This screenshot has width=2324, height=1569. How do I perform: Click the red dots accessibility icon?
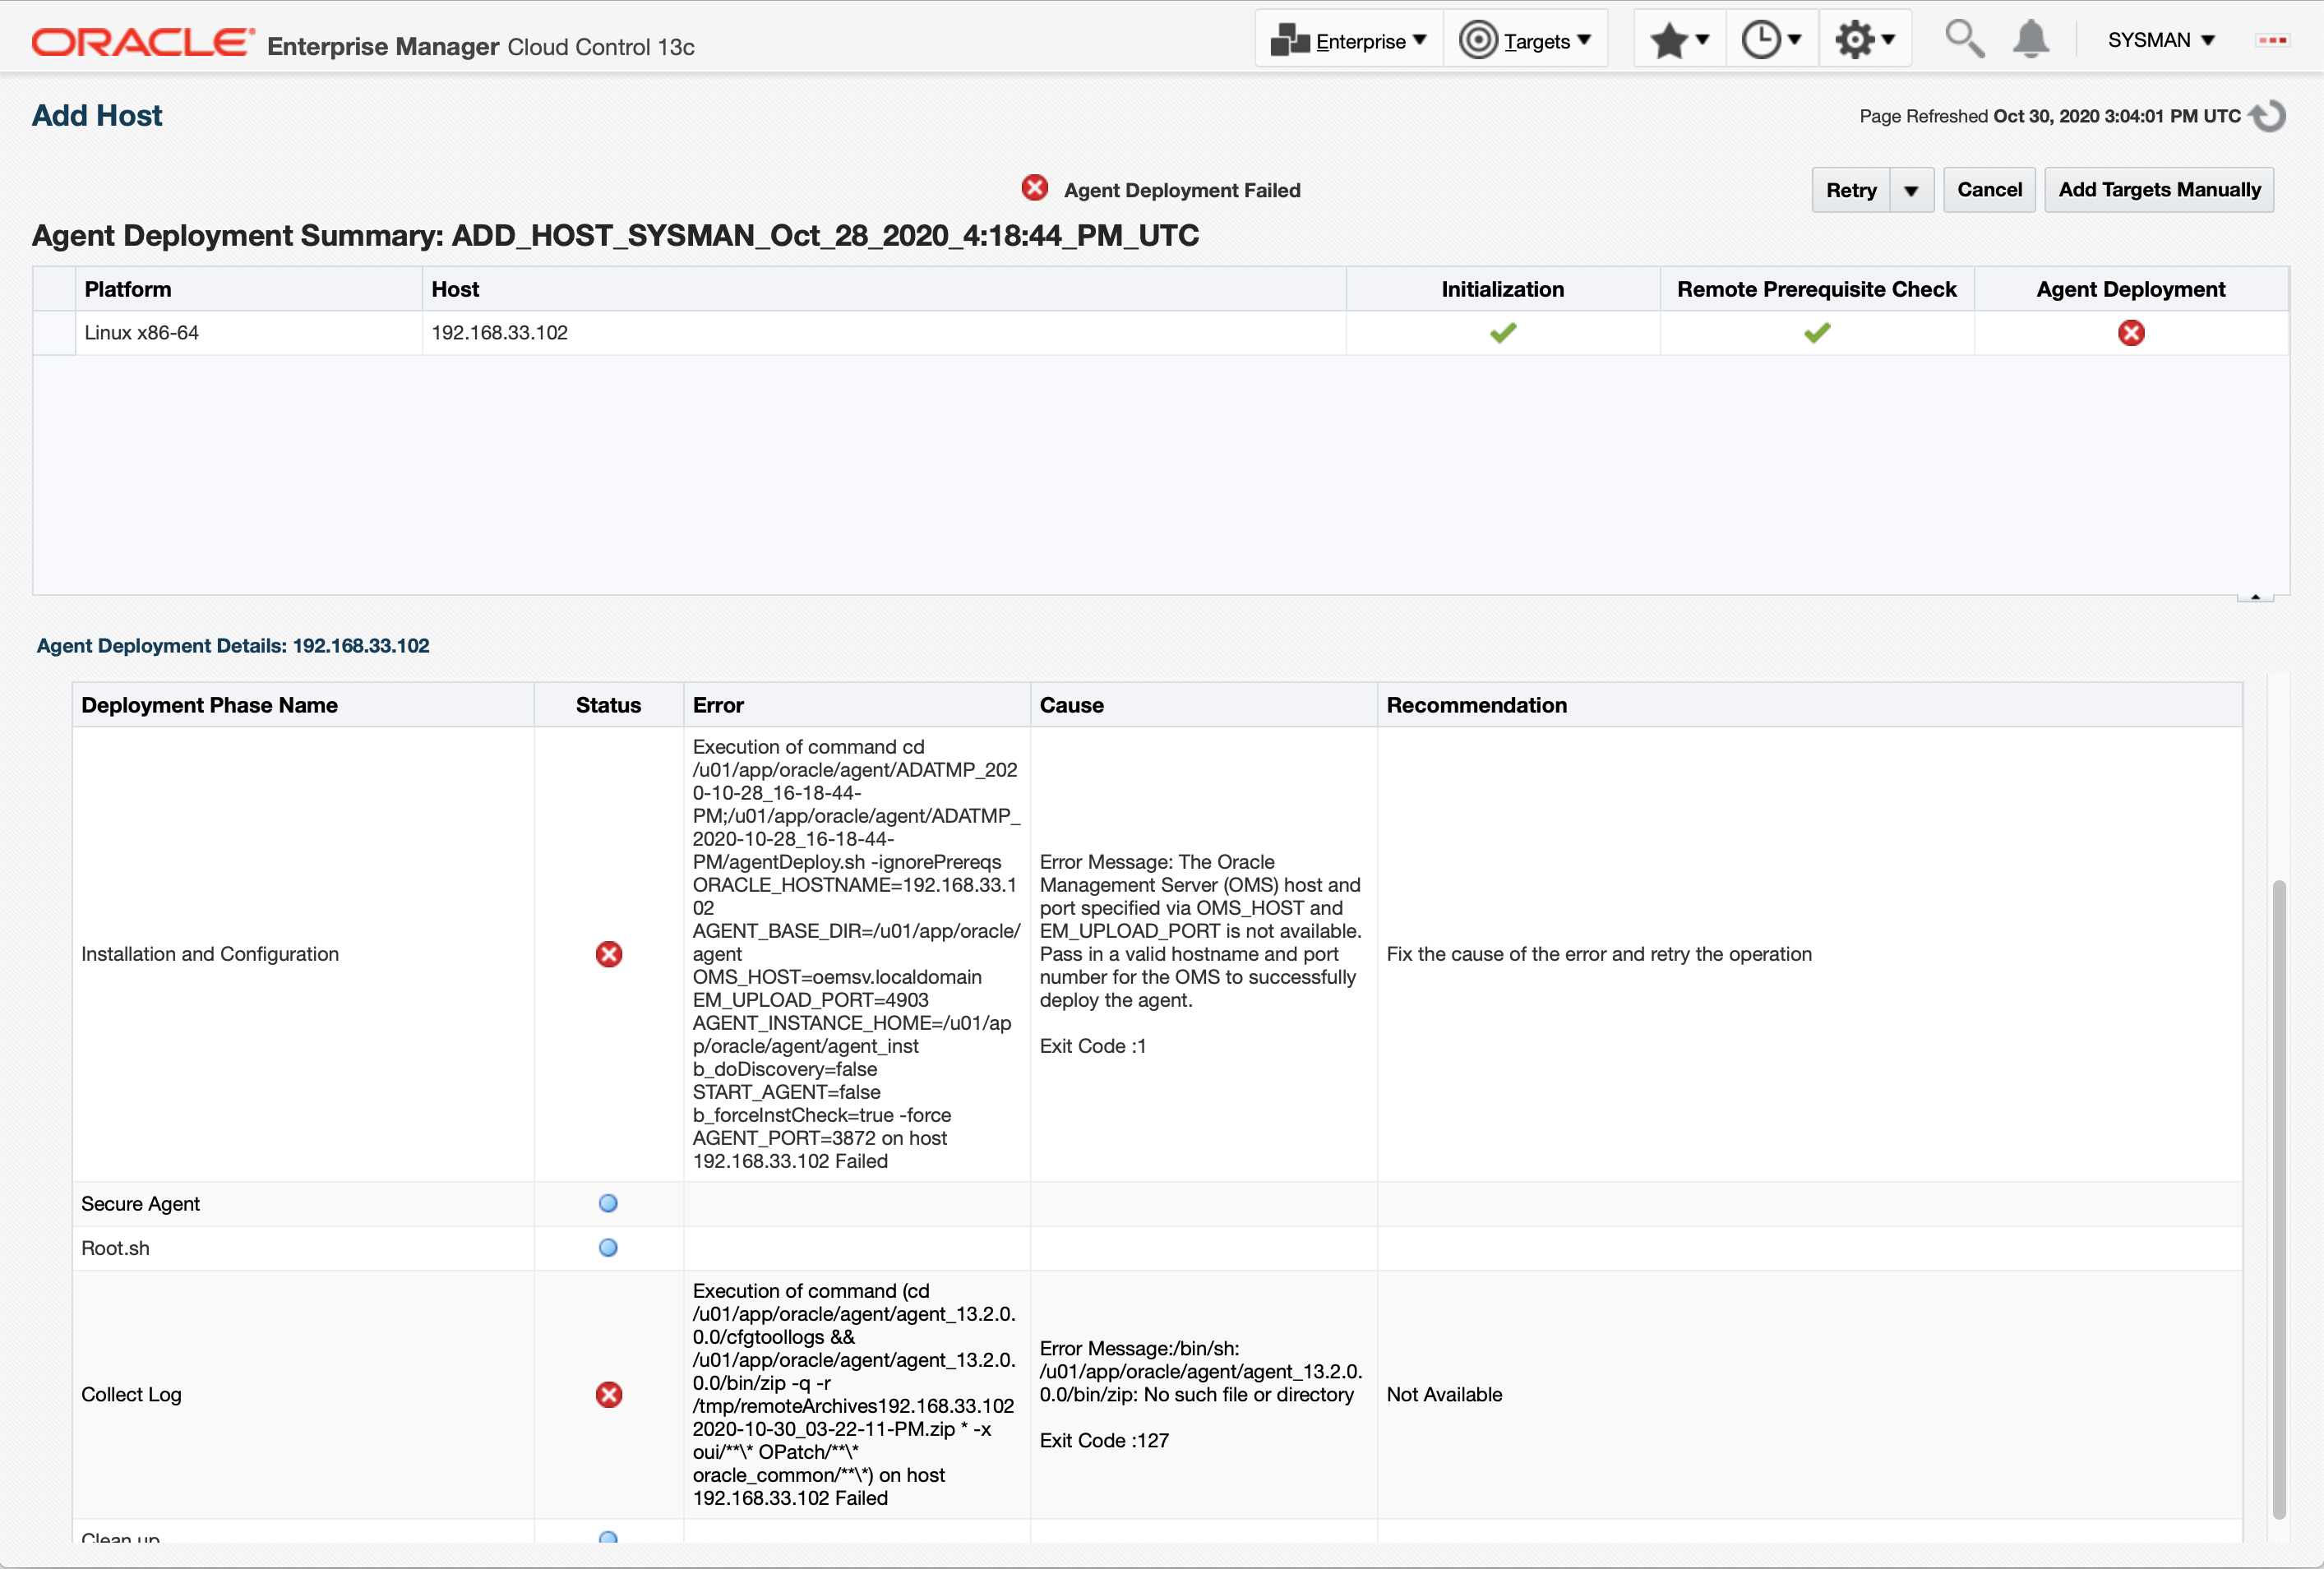click(x=2272, y=40)
